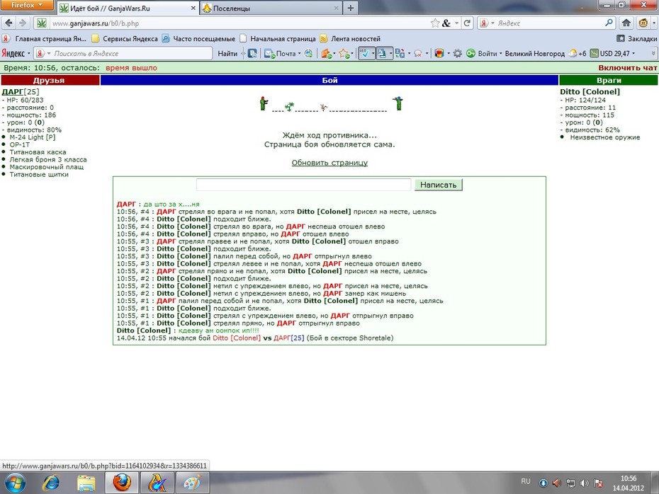Open the Yandex Mail toolbar icon
The width and height of the screenshot is (659, 494).
(x=269, y=53)
